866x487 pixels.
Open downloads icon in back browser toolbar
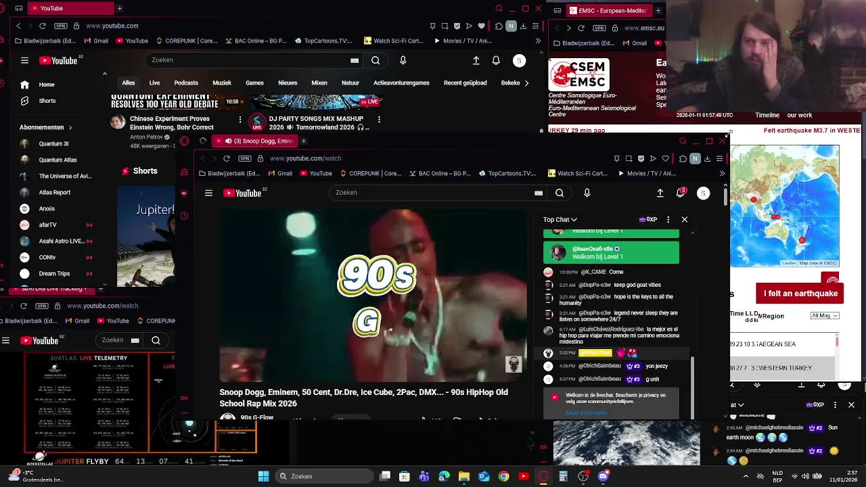[x=523, y=26]
